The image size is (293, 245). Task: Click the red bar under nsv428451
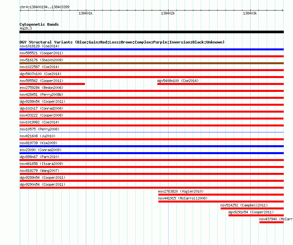click(x=151, y=98)
